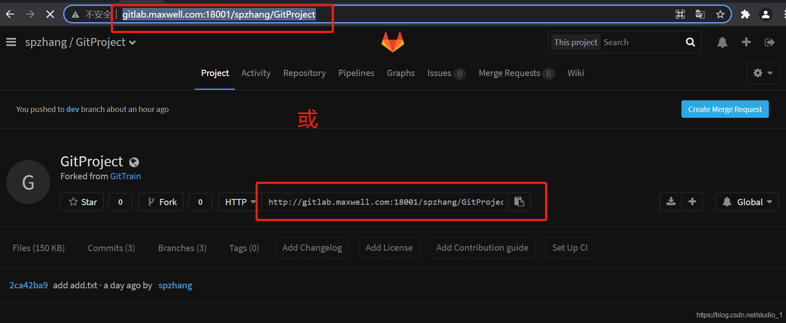
Task: Expand the spzhang / GitProject dropdown chevron
Action: 133,43
